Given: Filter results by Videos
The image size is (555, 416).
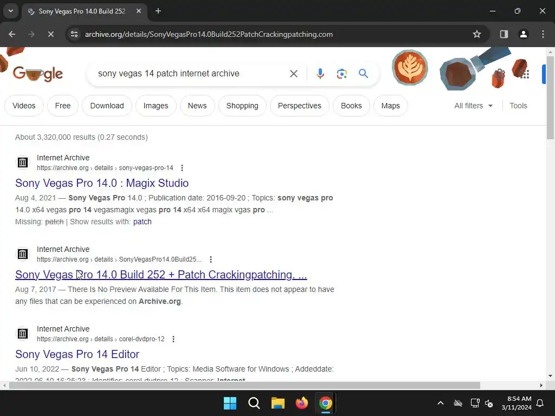Looking at the screenshot, I should pos(24,106).
